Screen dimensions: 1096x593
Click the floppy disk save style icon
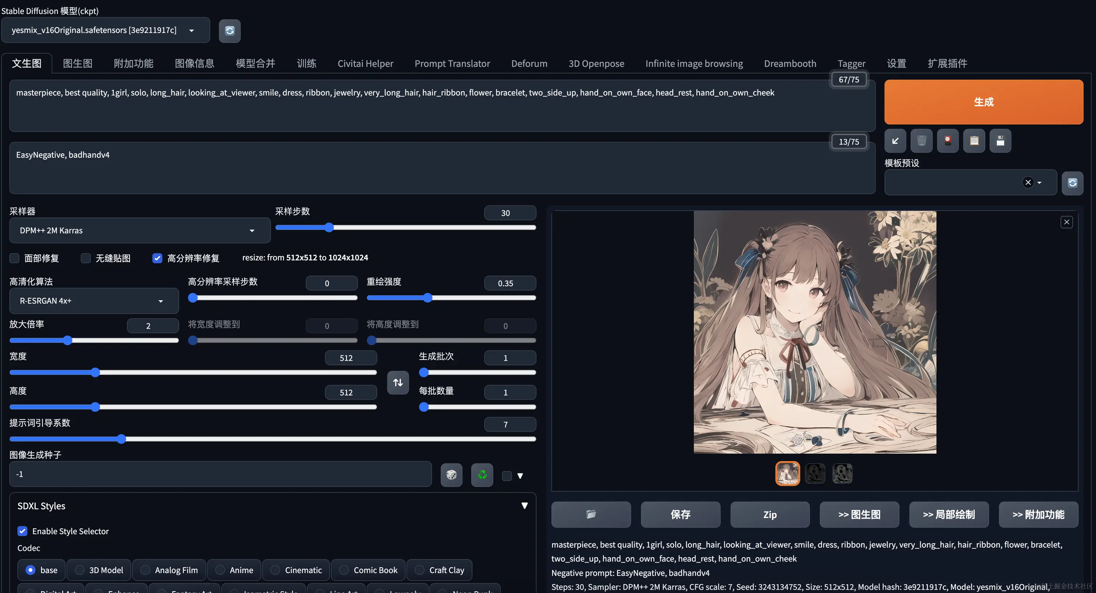coord(1000,141)
